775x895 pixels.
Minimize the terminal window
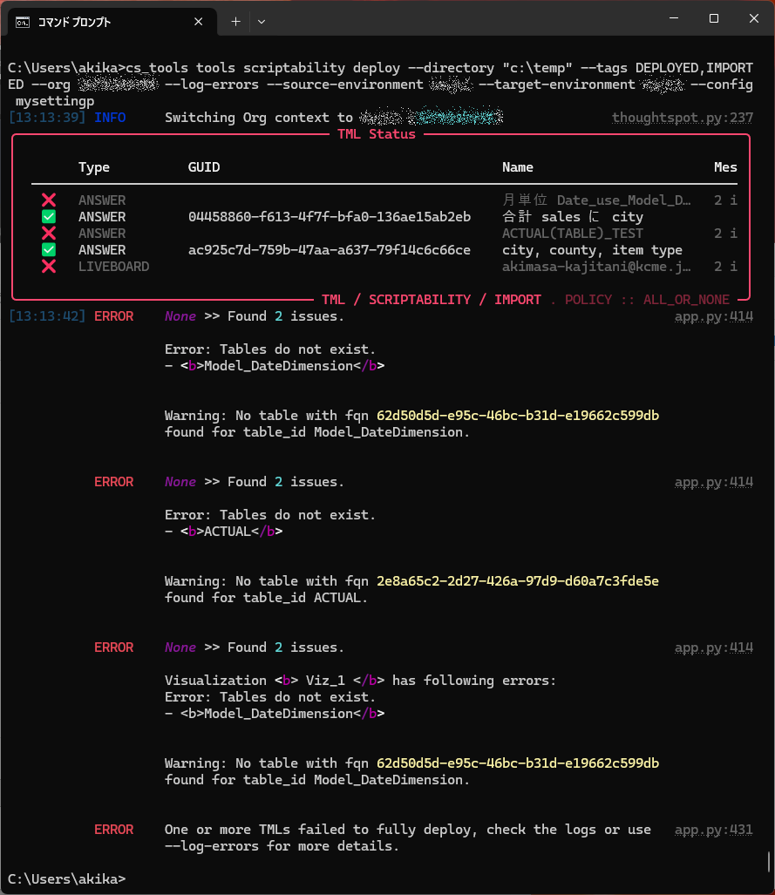(x=673, y=18)
